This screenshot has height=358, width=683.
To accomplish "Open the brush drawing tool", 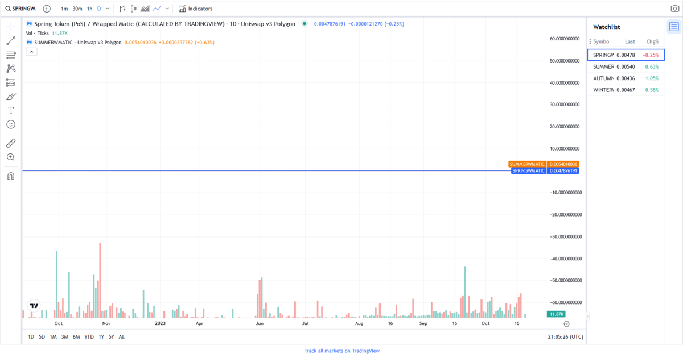I will tap(11, 97).
